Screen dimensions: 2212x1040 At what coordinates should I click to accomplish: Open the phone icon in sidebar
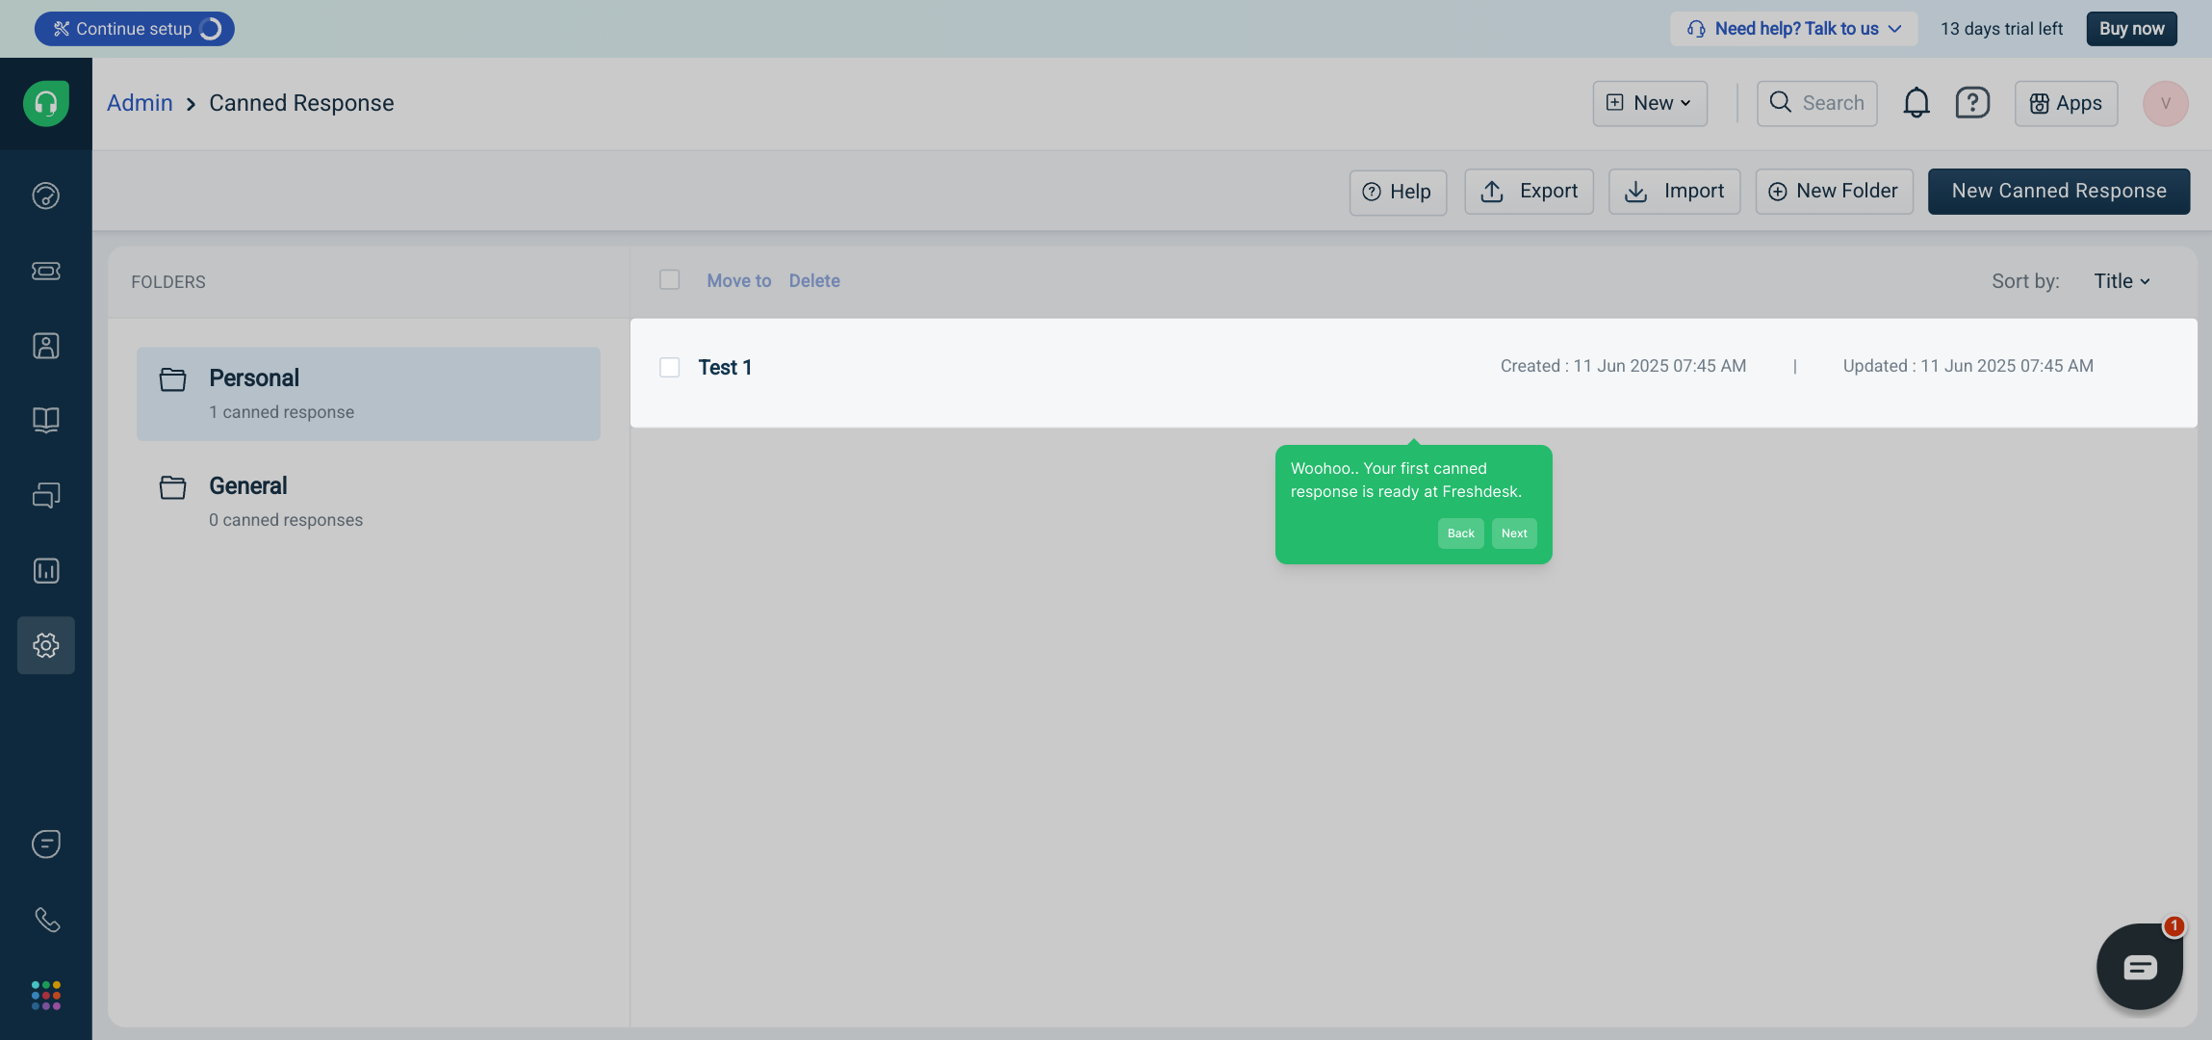pos(46,920)
